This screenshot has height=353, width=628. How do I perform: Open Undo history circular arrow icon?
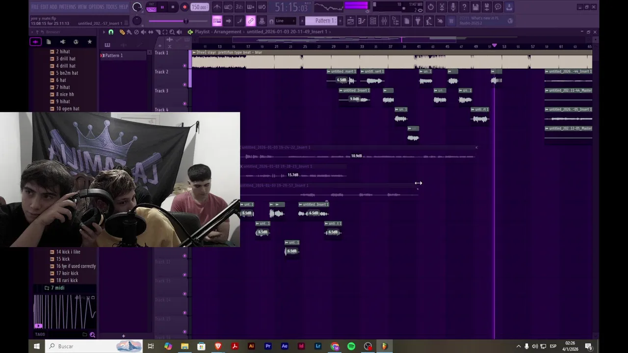430,7
